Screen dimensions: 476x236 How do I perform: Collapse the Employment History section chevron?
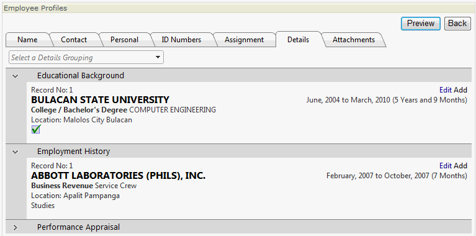15,152
